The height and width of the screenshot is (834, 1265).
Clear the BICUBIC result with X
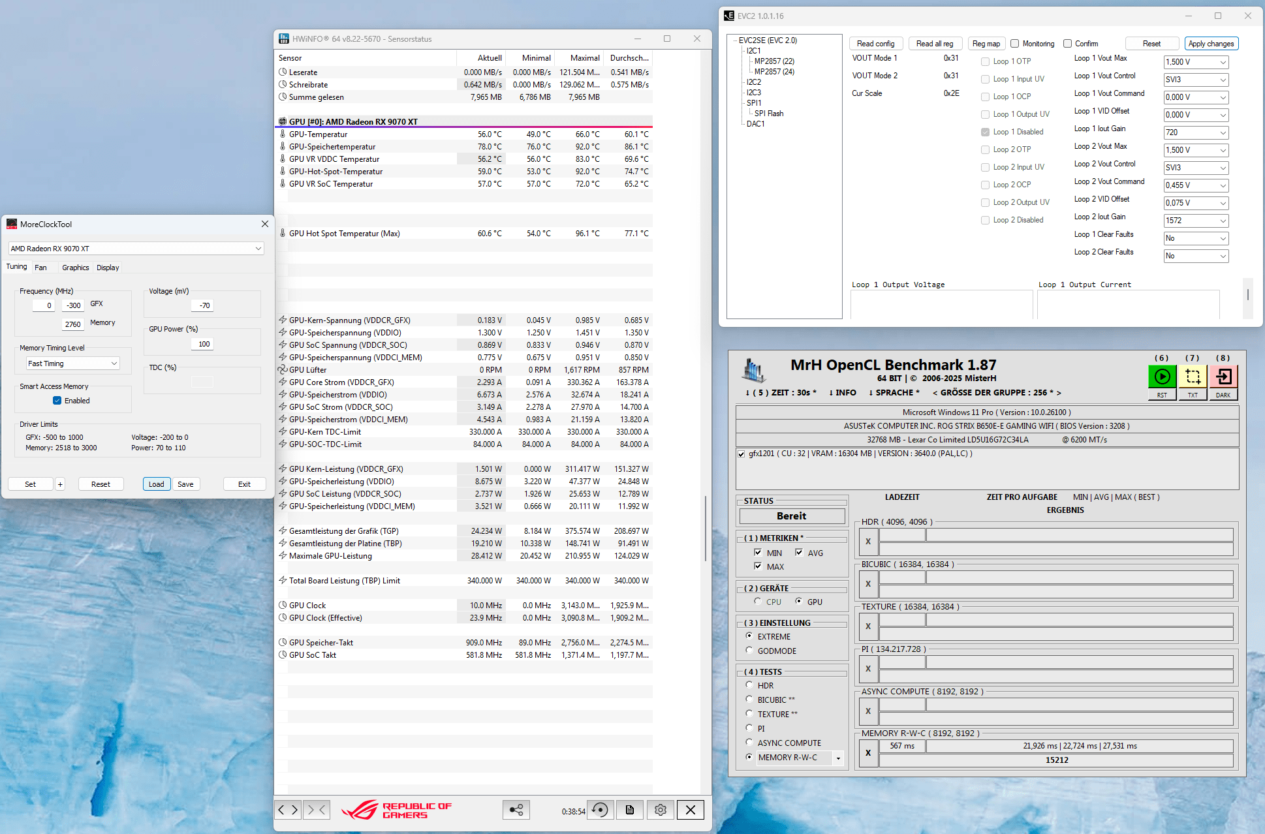(868, 584)
